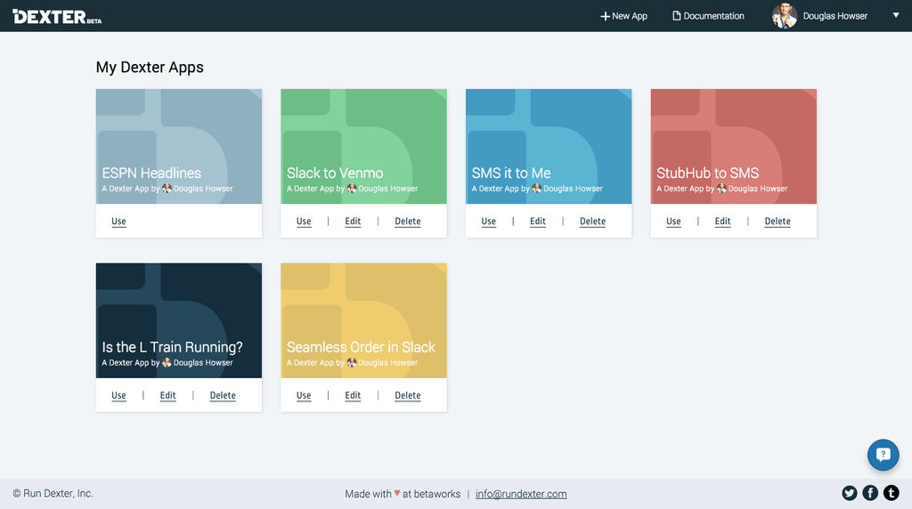912x509 pixels.
Task: Click the Douglas Howser username in header
Action: pos(835,16)
